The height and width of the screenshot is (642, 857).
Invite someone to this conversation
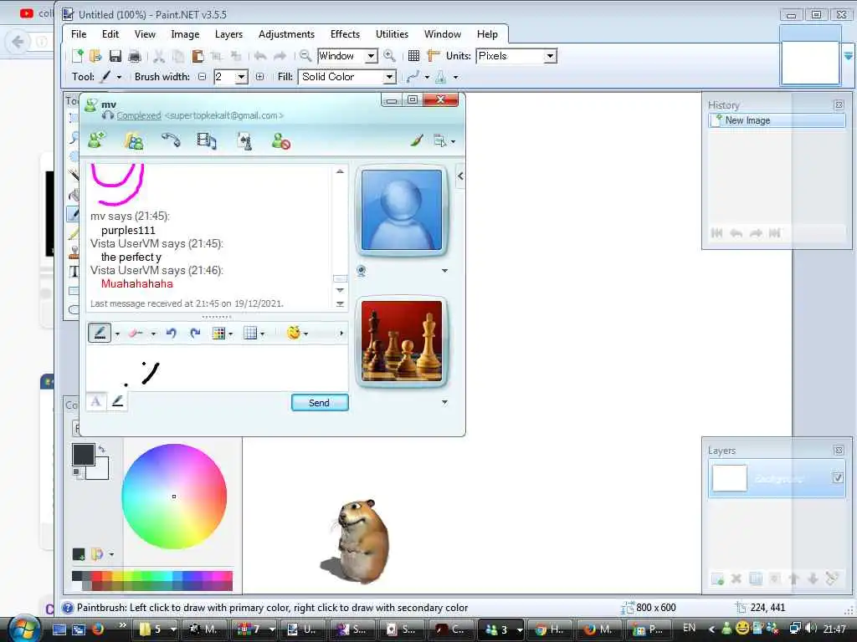point(97,140)
